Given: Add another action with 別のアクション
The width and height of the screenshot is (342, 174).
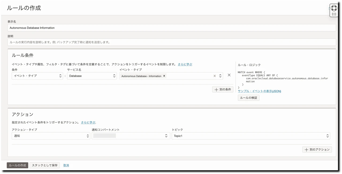Looking at the screenshot, I should (x=317, y=150).
